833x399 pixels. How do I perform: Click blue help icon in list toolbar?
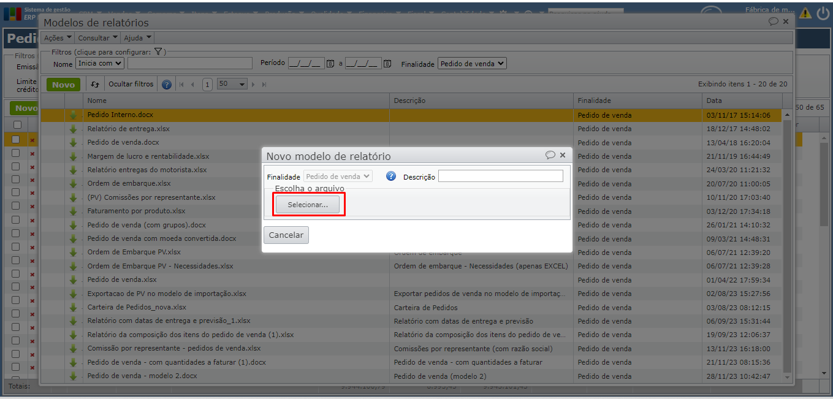coord(166,85)
